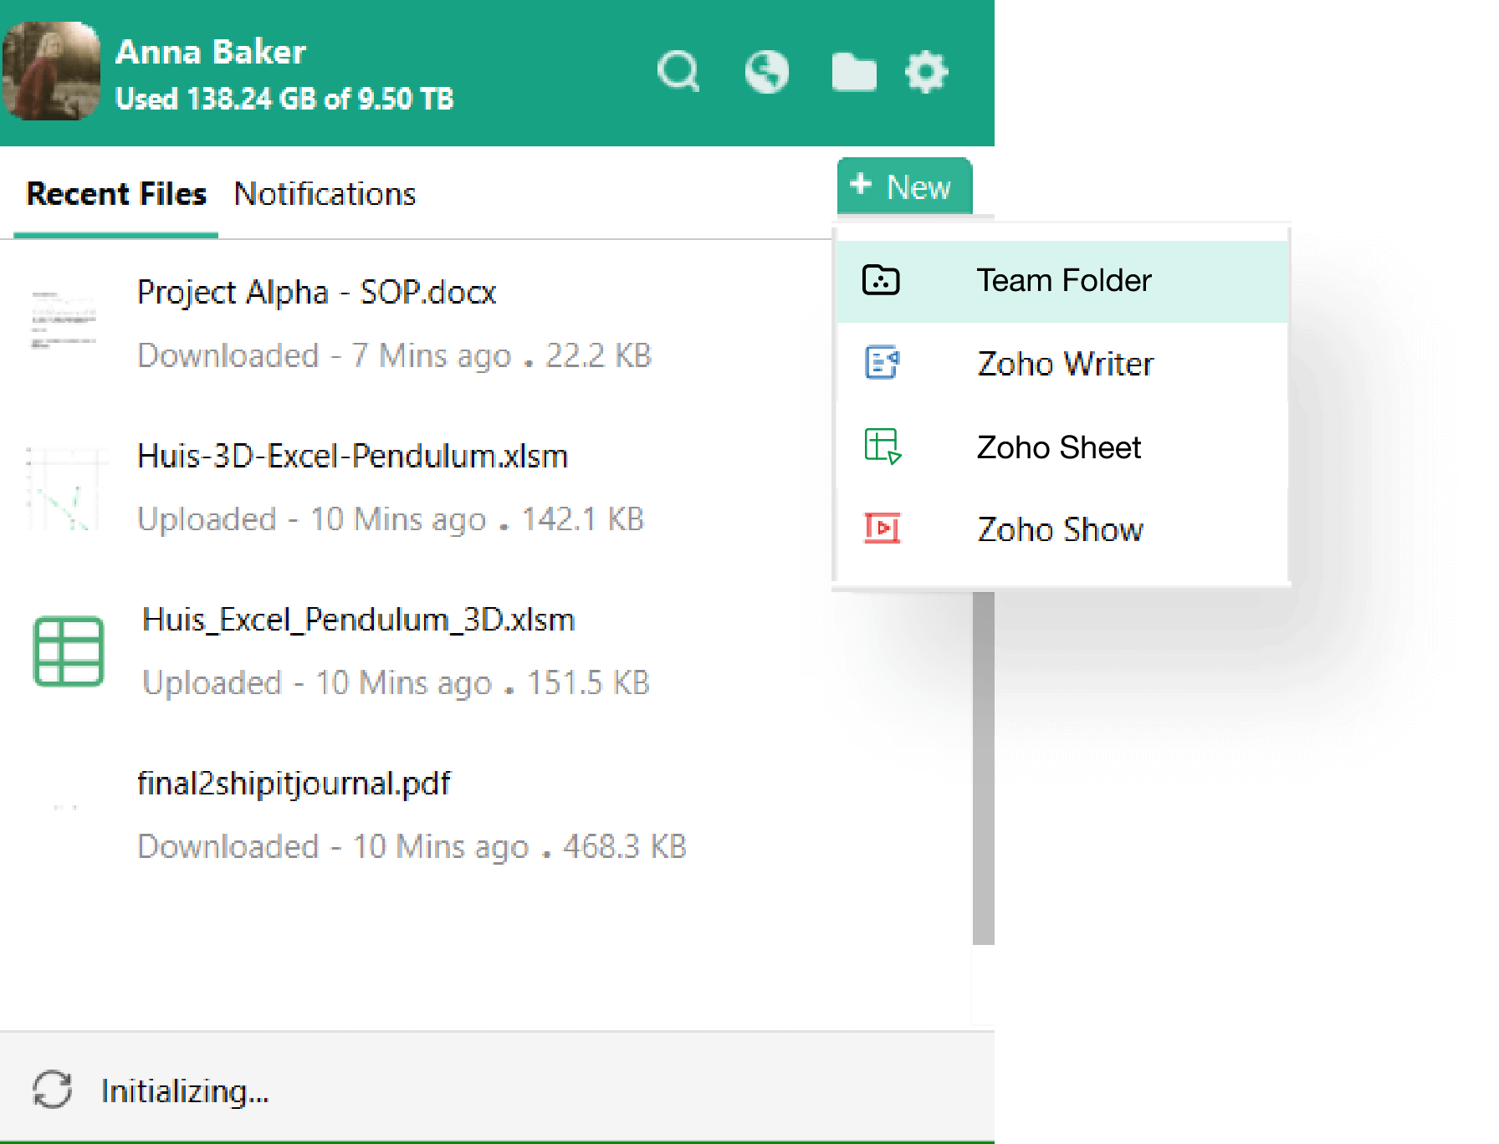Image resolution: width=1499 pixels, height=1144 pixels.
Task: Open the file Huis_Excel_Pendulum_3D.xlsm
Action: 358,621
